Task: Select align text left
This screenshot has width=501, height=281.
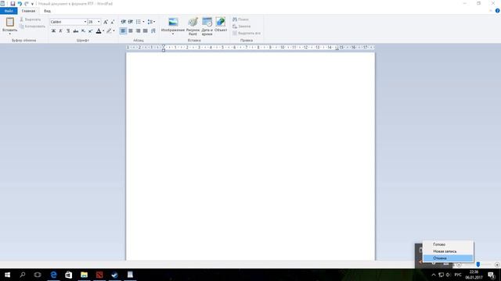Action: point(123,31)
